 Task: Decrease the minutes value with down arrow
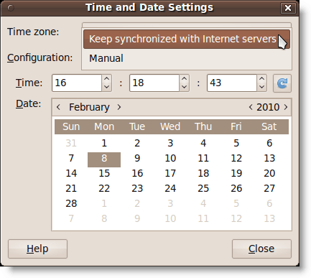point(184,87)
